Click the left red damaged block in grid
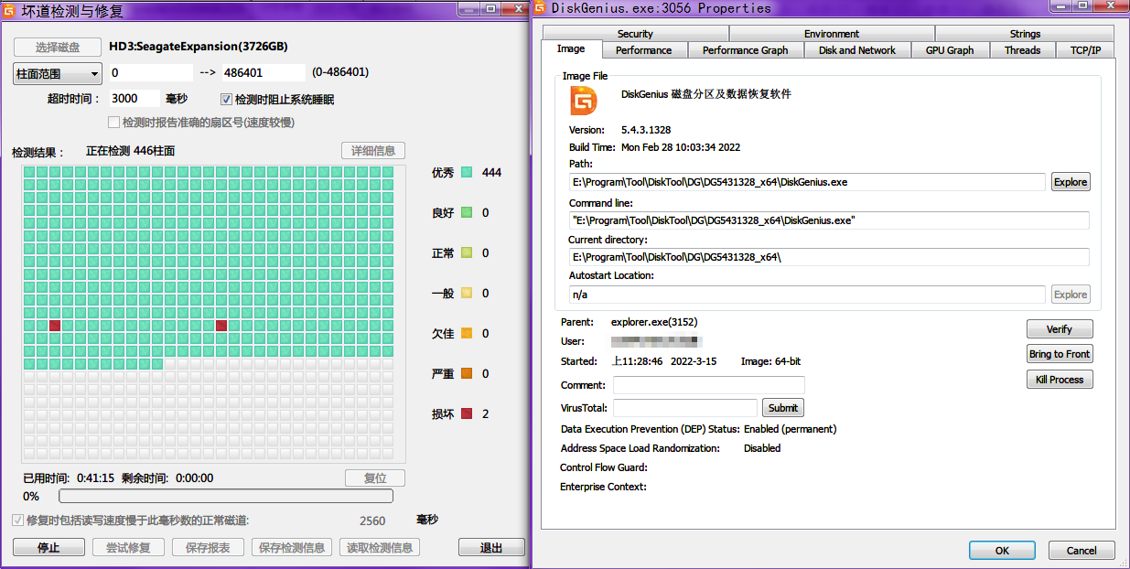The width and height of the screenshot is (1130, 569). tap(55, 326)
